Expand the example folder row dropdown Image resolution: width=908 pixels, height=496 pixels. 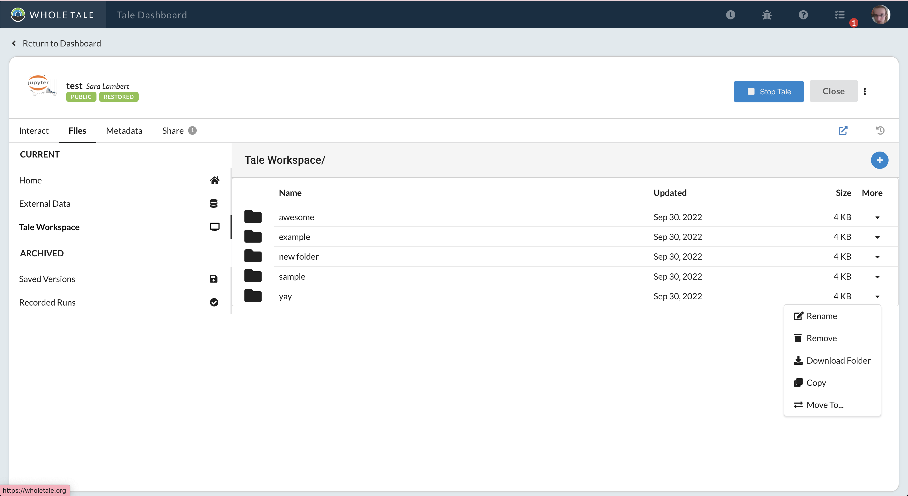(878, 237)
